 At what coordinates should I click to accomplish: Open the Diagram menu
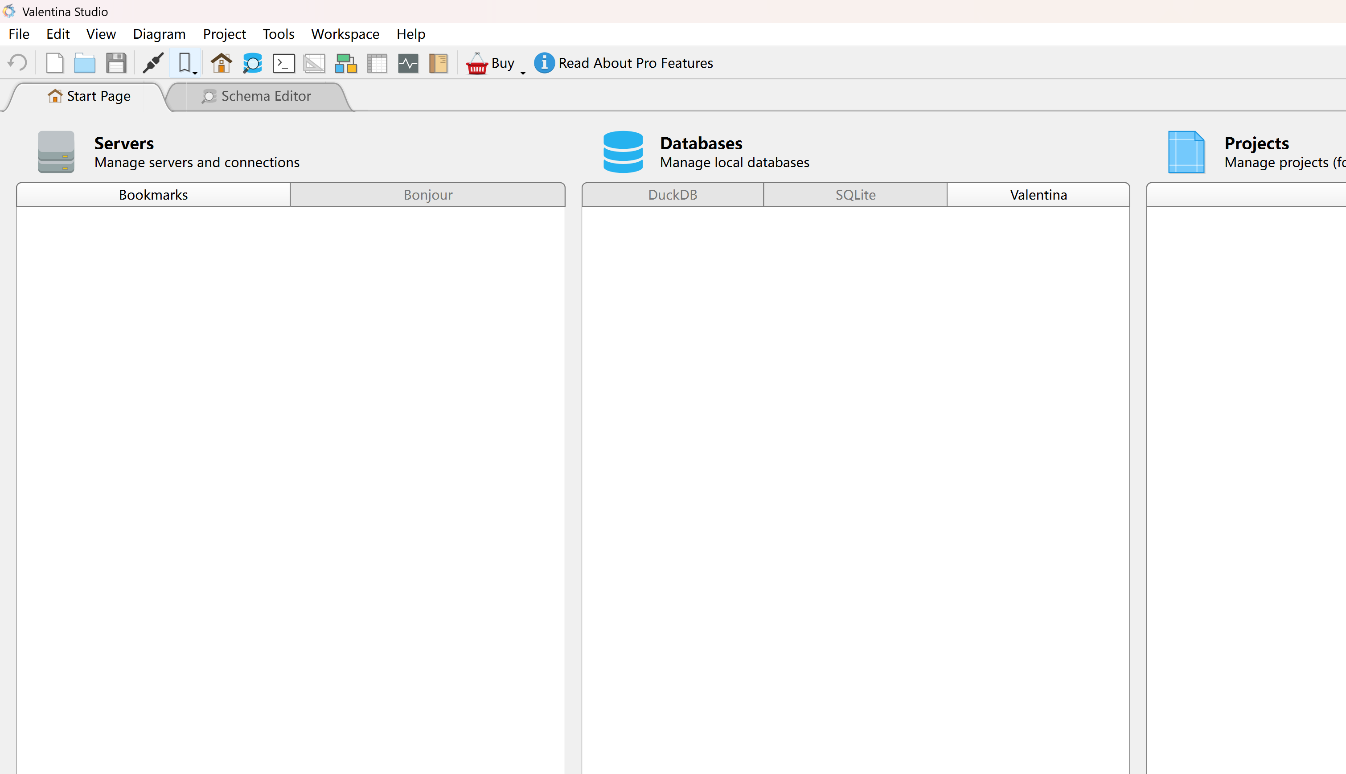click(x=160, y=34)
